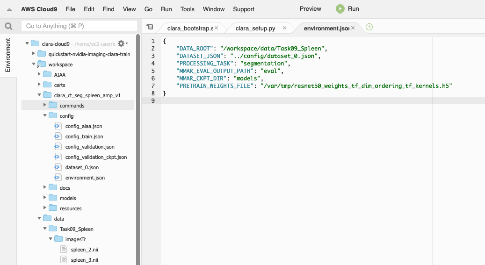Close the clara_bootstrap tab
This screenshot has height=265, width=485.
pyautogui.click(x=217, y=28)
